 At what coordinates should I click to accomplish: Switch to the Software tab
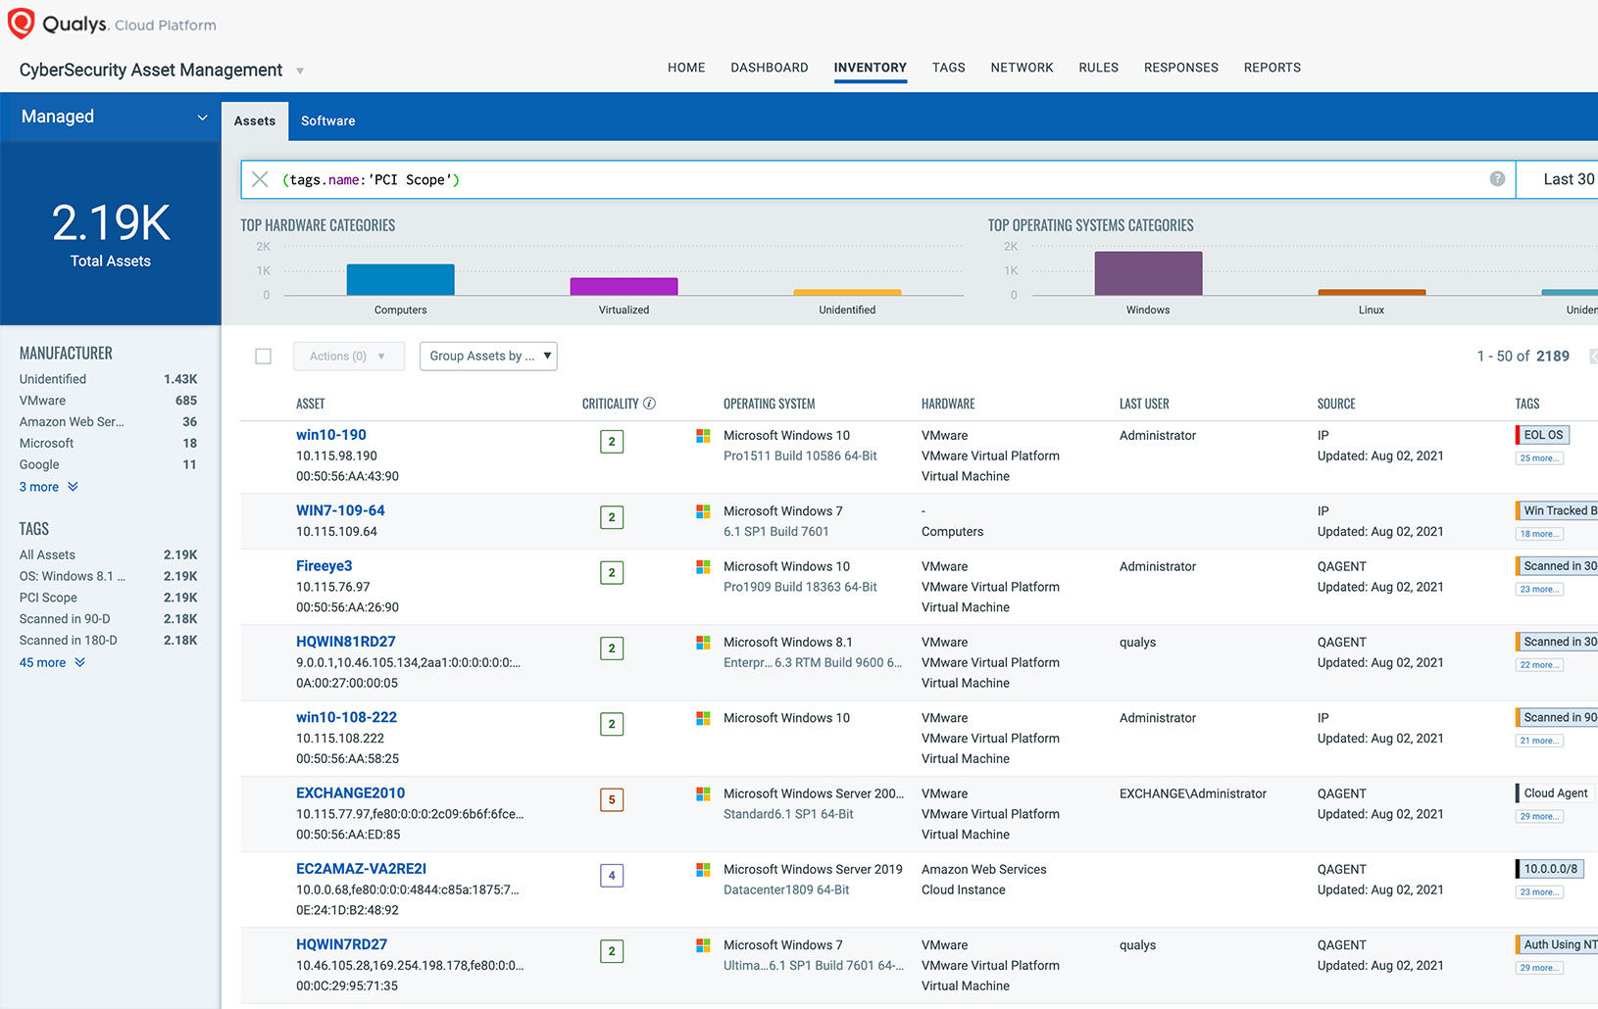[327, 120]
